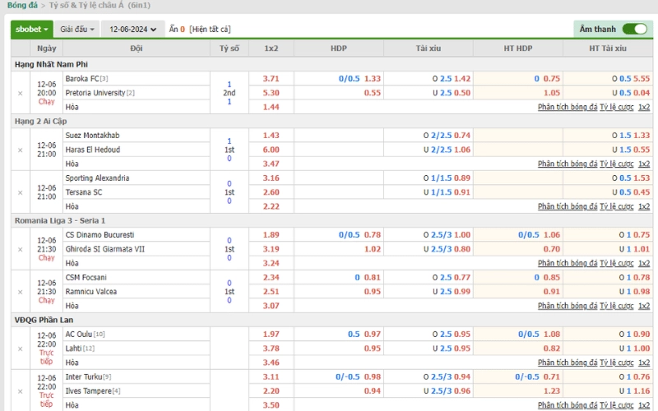Hide the Sporting Alexandria match row
Viewport: 658px width, 411px height.
pyautogui.click(x=20, y=192)
